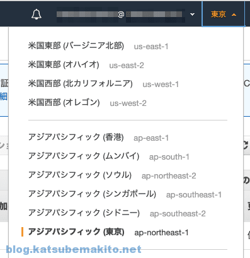Collapse the 東京 region selector

click(x=223, y=15)
